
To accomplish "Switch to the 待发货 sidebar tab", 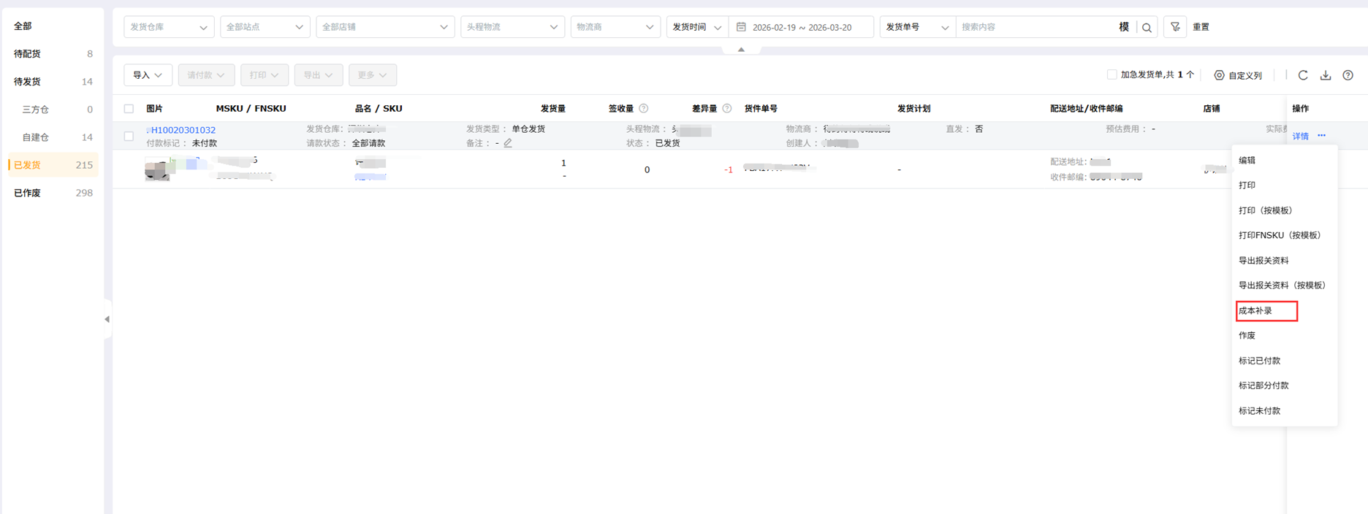I will tap(52, 82).
